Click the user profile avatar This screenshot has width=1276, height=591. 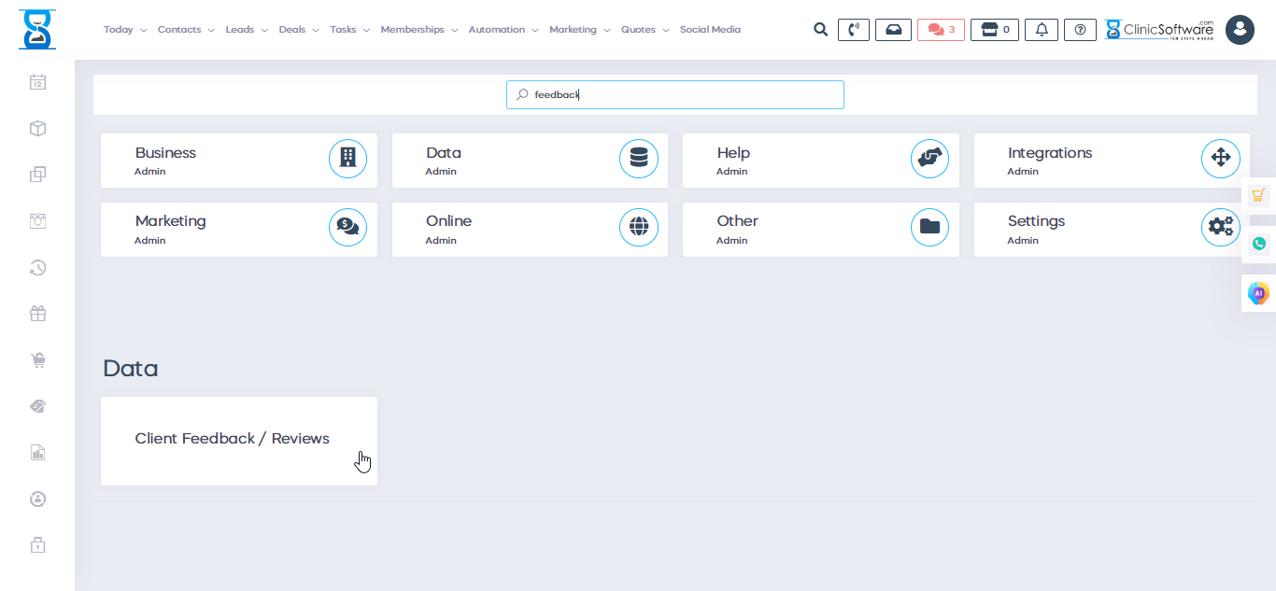pyautogui.click(x=1240, y=30)
